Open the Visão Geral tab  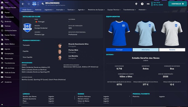click(27, 10)
